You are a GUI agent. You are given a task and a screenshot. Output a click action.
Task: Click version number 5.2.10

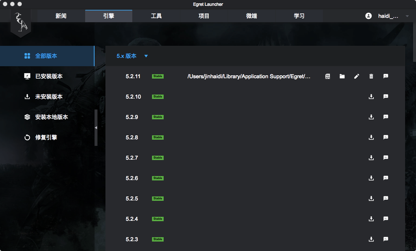pos(133,96)
